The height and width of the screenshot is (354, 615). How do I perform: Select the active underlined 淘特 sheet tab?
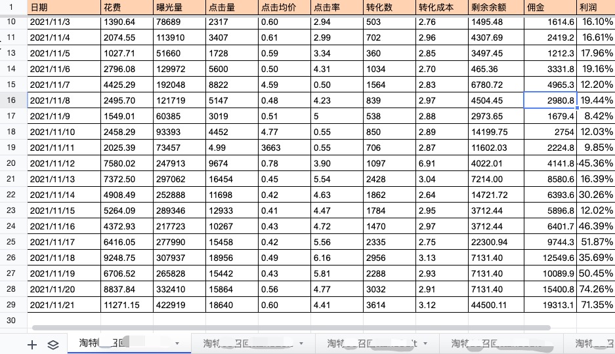click(129, 343)
